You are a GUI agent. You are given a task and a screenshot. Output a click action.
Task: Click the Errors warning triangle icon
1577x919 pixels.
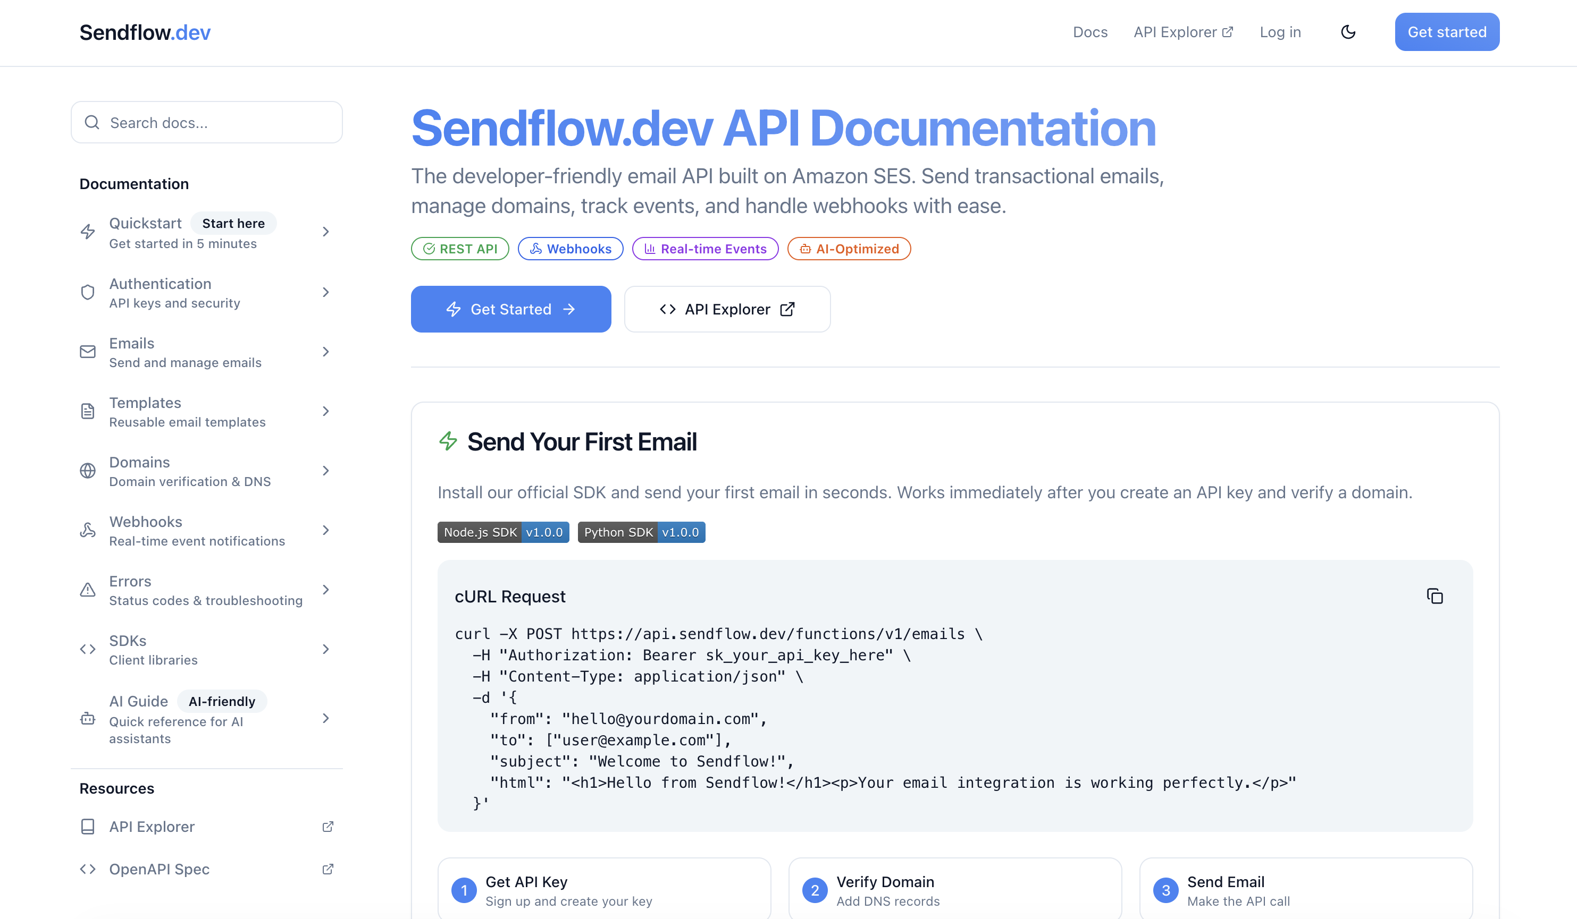click(x=88, y=590)
